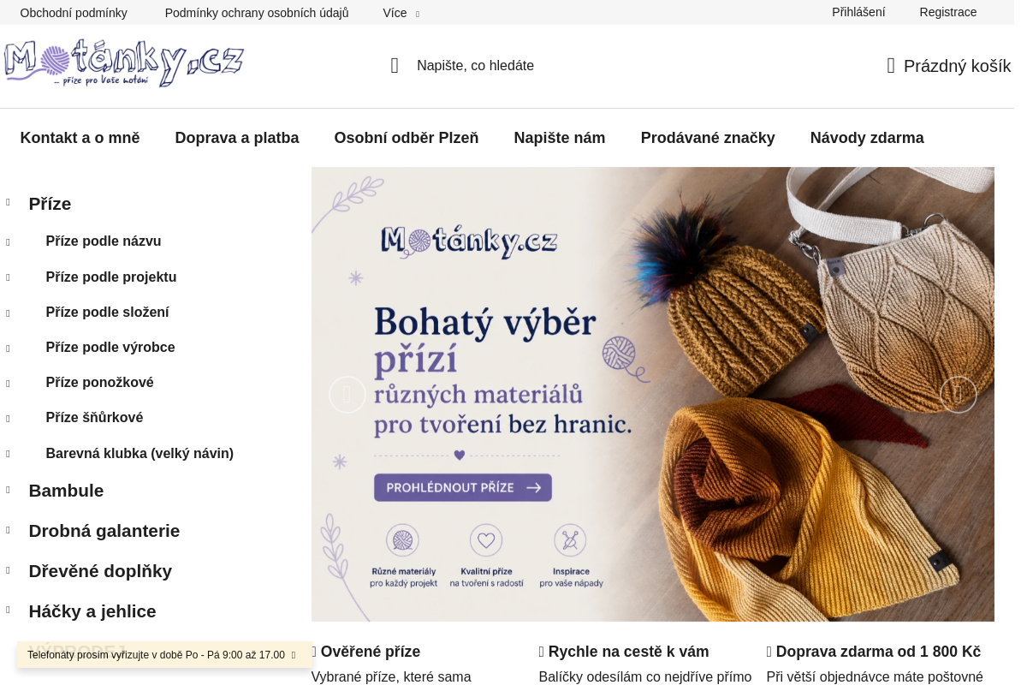Expand Drobná galanterie category arrow

coord(8,530)
